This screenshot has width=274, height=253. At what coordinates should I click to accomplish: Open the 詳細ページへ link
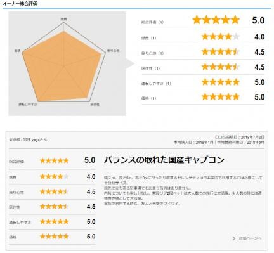pyautogui.click(x=250, y=238)
